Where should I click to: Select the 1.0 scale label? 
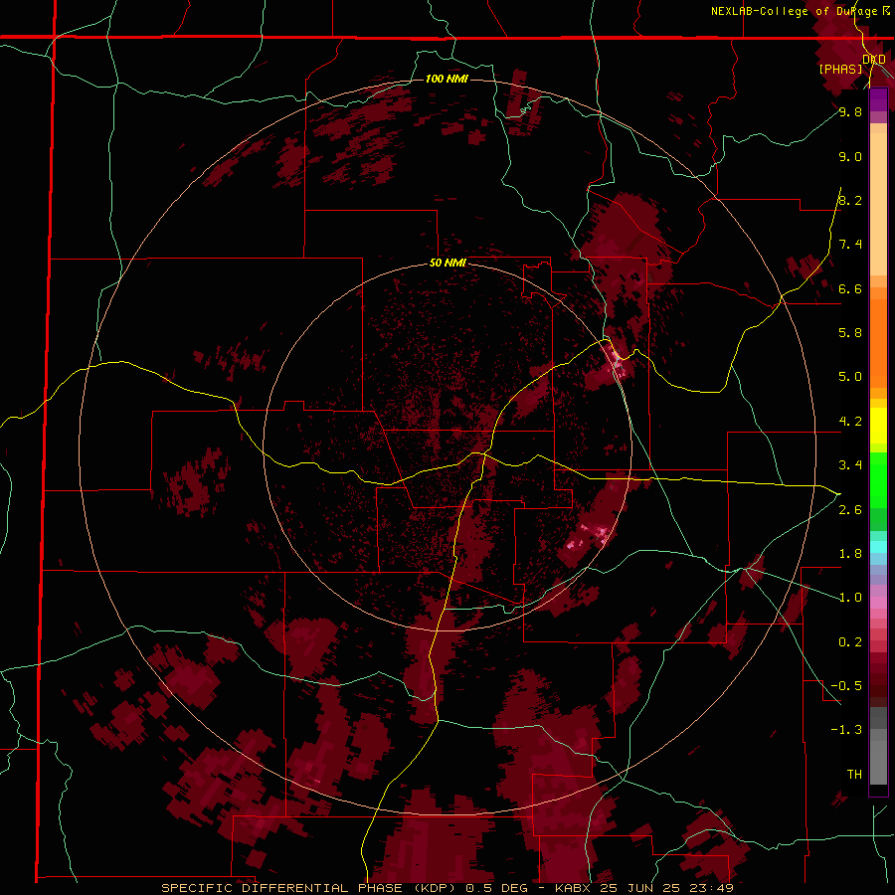[x=850, y=598]
